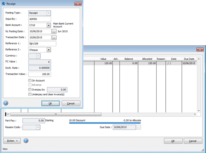Open the Reference 2 Cheque dropdown

49,50
